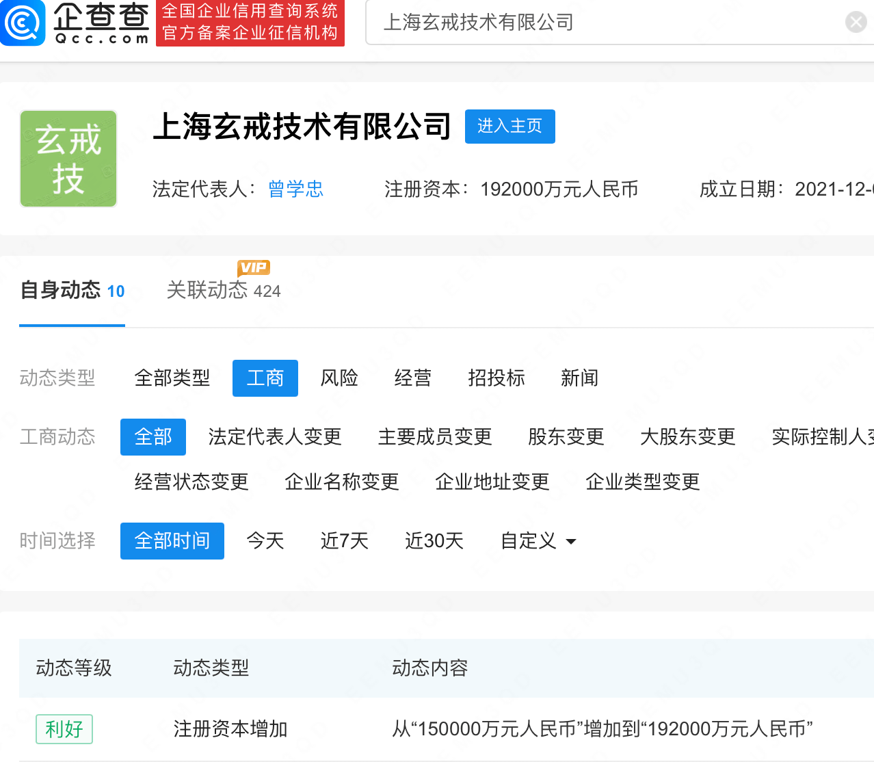
Task: Click the capital change content from 150000万元
Action: [x=602, y=729]
